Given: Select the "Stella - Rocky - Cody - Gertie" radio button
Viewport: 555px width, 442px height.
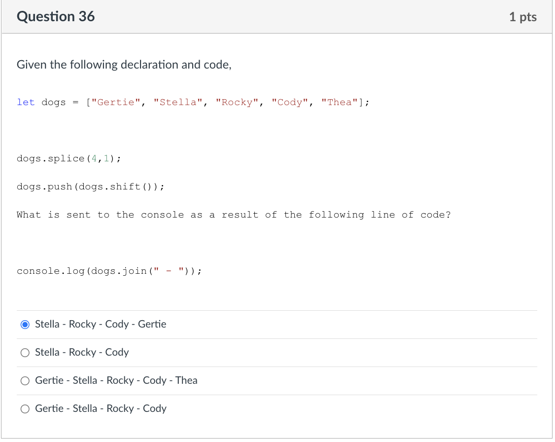Looking at the screenshot, I should click(x=25, y=324).
